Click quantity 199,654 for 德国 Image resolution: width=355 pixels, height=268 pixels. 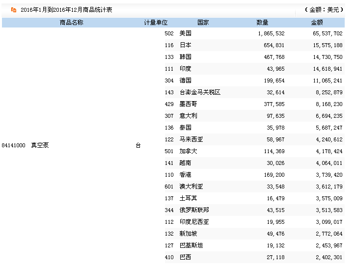pyautogui.click(x=274, y=80)
